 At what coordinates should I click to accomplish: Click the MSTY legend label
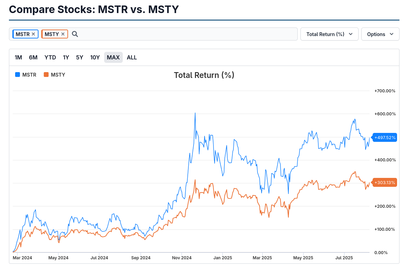[x=58, y=75]
